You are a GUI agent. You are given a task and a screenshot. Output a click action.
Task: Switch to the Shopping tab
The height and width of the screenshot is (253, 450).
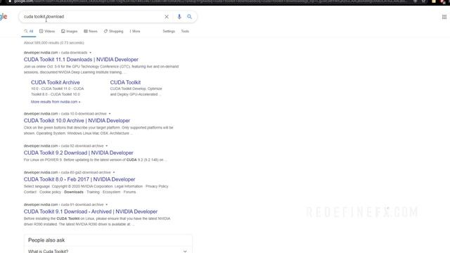[x=113, y=31]
